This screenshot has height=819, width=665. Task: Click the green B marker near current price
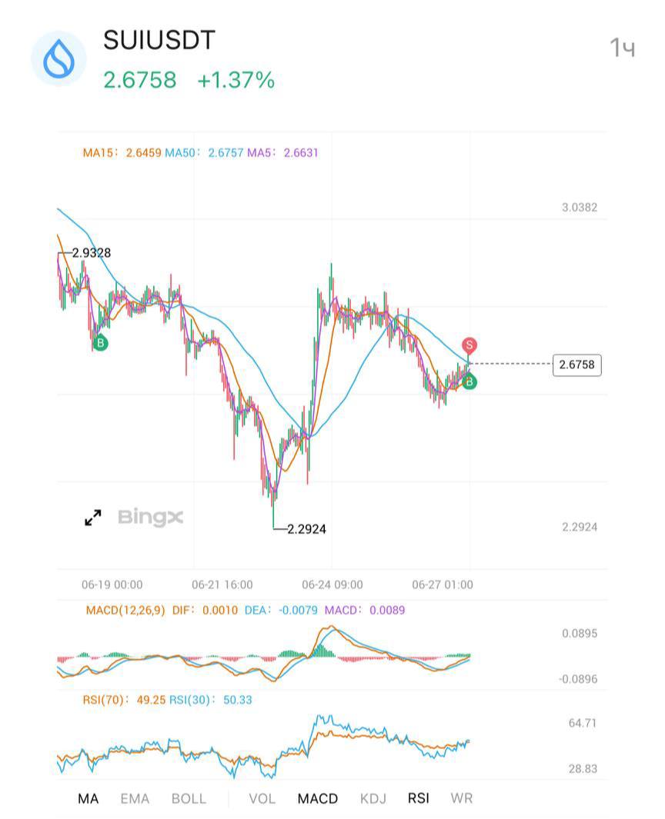[x=469, y=382]
